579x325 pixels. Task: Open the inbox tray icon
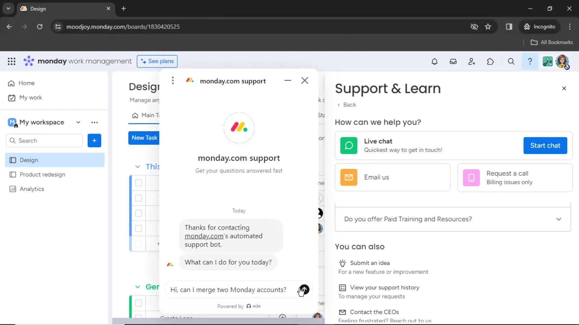pyautogui.click(x=453, y=61)
